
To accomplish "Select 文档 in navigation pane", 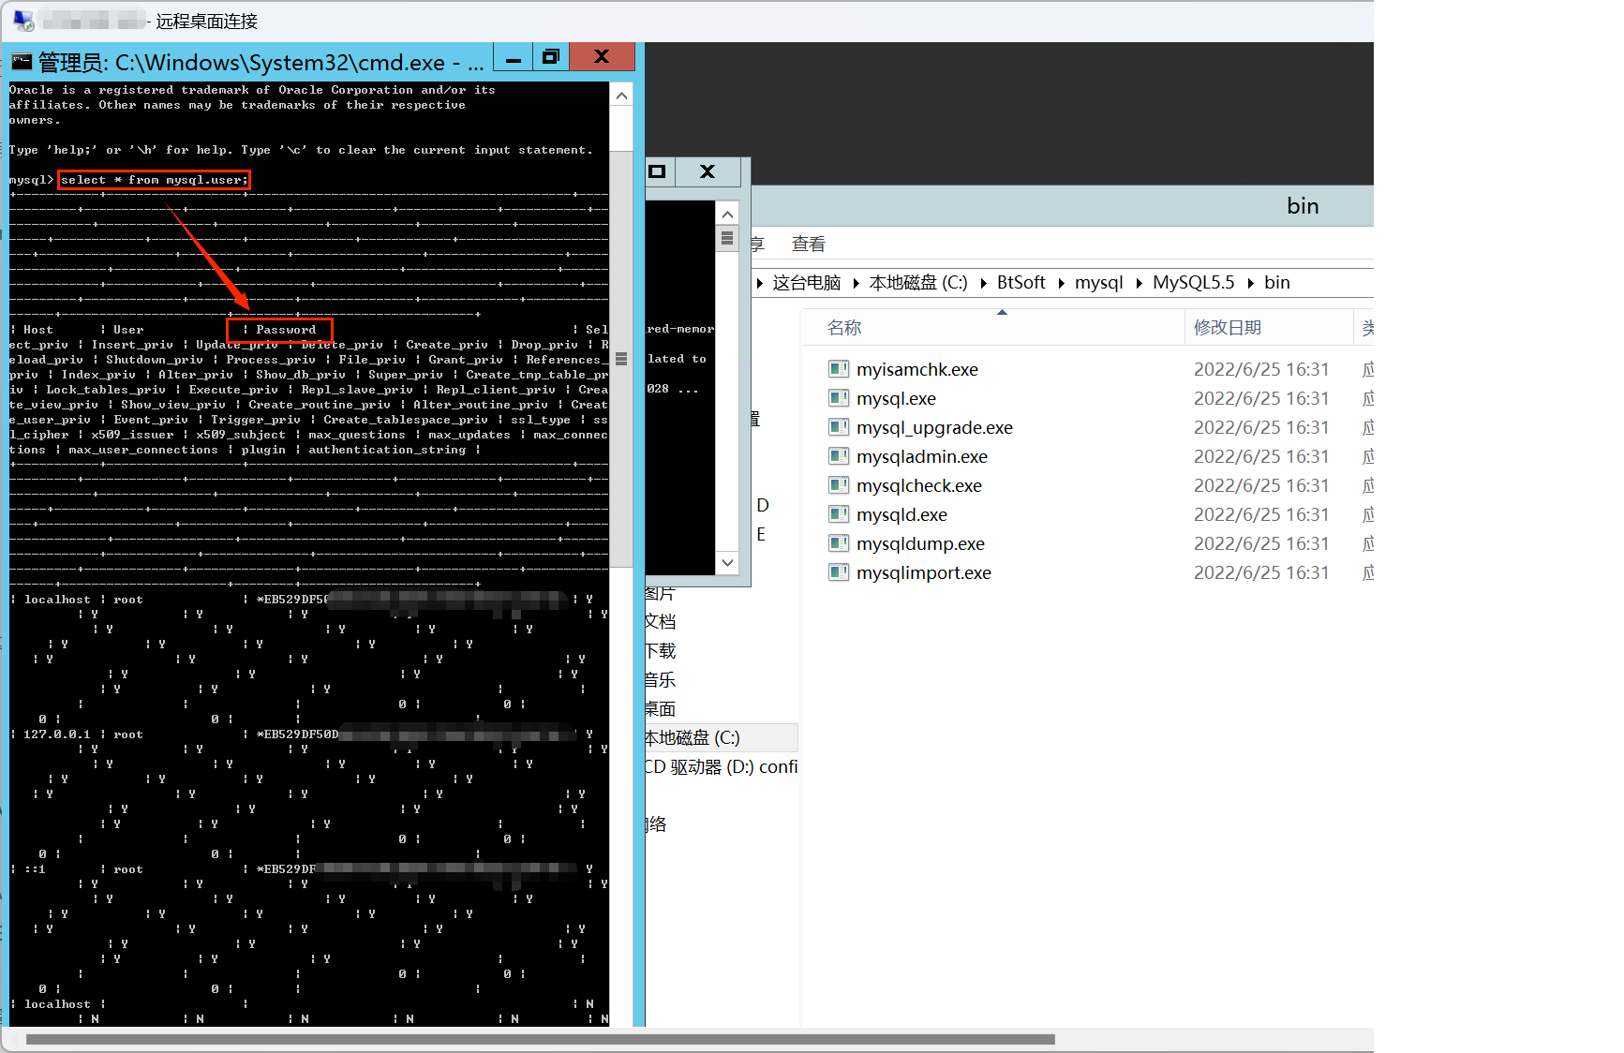I will click(661, 622).
